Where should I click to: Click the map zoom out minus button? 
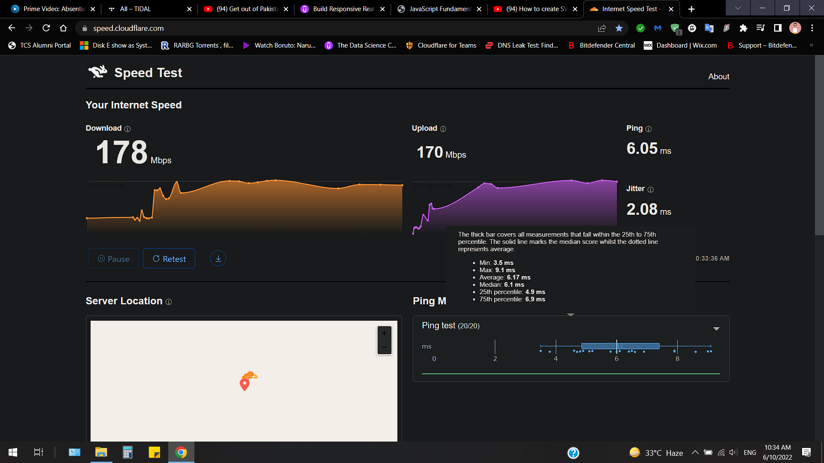coord(384,347)
